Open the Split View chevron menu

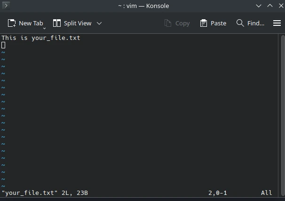tap(99, 23)
